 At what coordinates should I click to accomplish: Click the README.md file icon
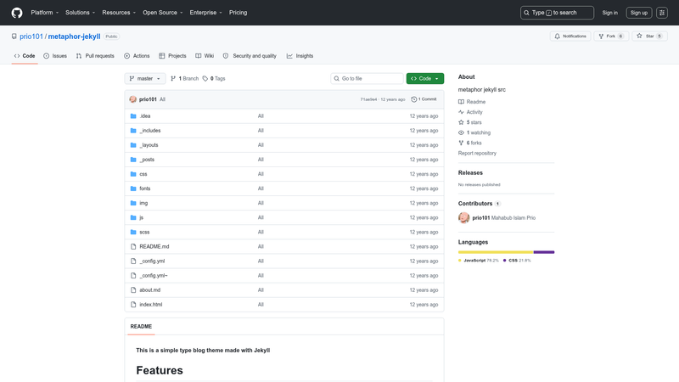tap(133, 246)
